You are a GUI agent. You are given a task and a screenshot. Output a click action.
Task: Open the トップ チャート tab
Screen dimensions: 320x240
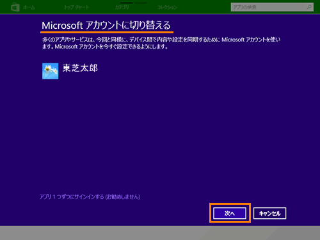(77, 7)
